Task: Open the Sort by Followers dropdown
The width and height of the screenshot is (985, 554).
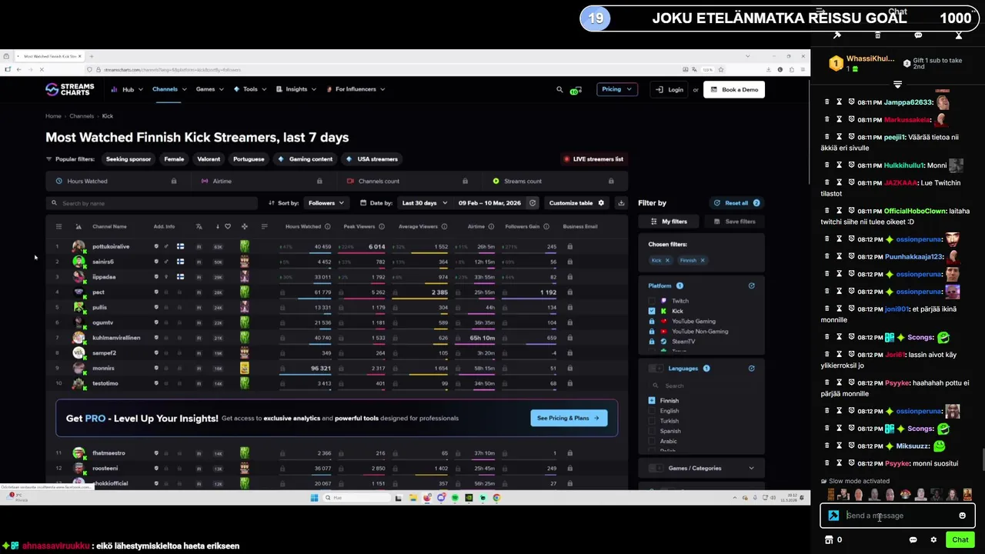Action: point(326,203)
